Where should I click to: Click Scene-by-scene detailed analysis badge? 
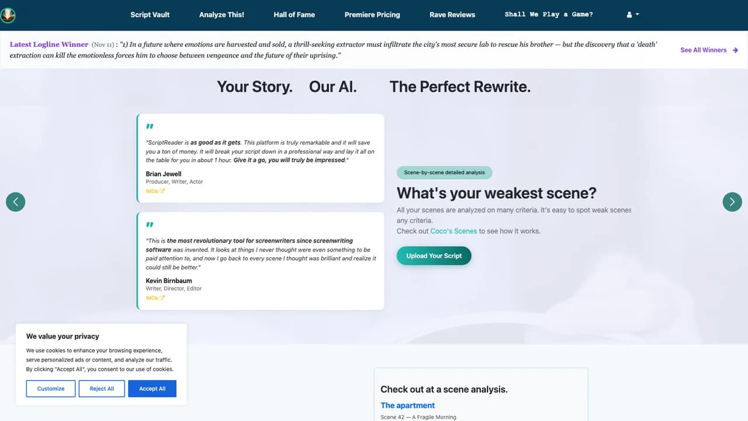pos(445,172)
